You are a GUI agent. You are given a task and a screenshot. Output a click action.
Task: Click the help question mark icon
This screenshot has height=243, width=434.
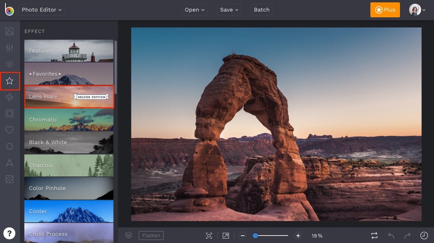point(9,234)
